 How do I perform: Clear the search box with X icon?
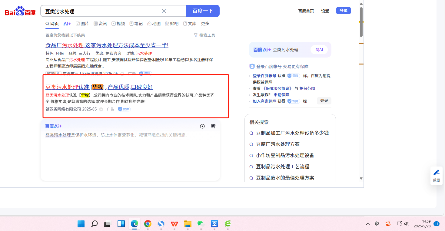click(x=164, y=11)
